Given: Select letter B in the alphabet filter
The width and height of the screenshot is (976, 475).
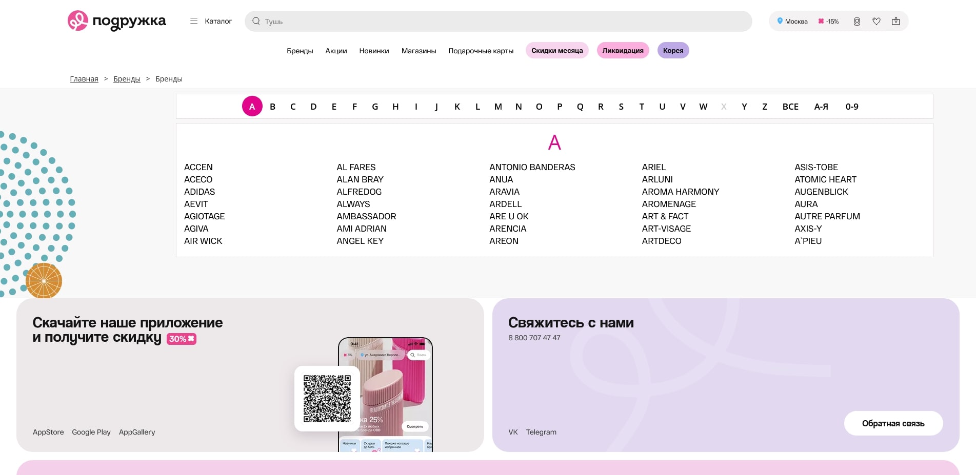Looking at the screenshot, I should click(x=272, y=107).
